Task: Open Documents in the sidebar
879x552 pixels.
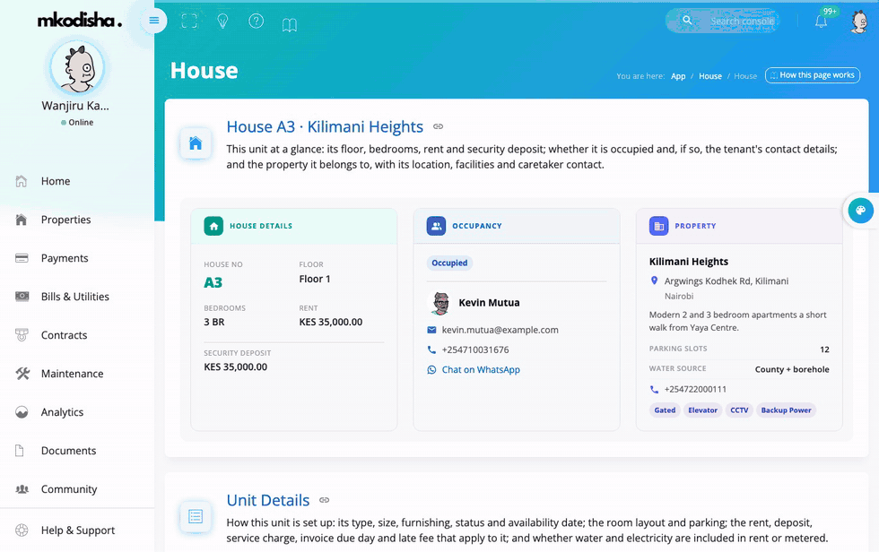Action: coord(77,451)
